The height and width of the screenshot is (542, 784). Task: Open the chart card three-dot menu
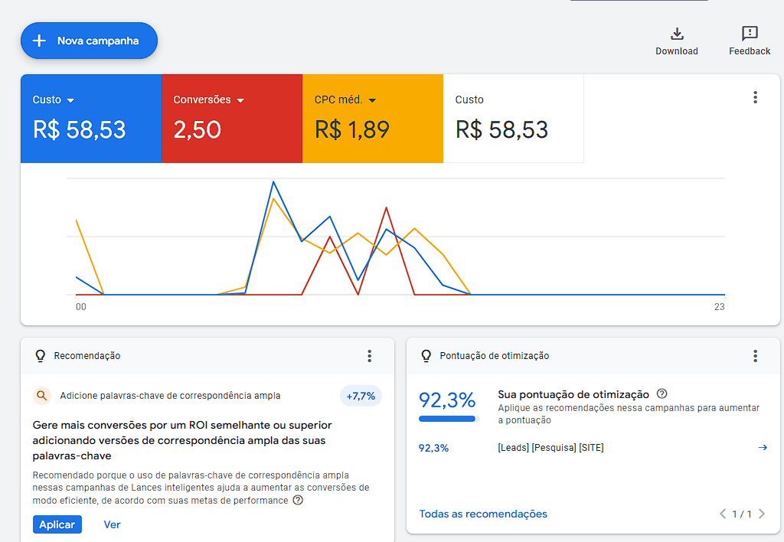755,97
